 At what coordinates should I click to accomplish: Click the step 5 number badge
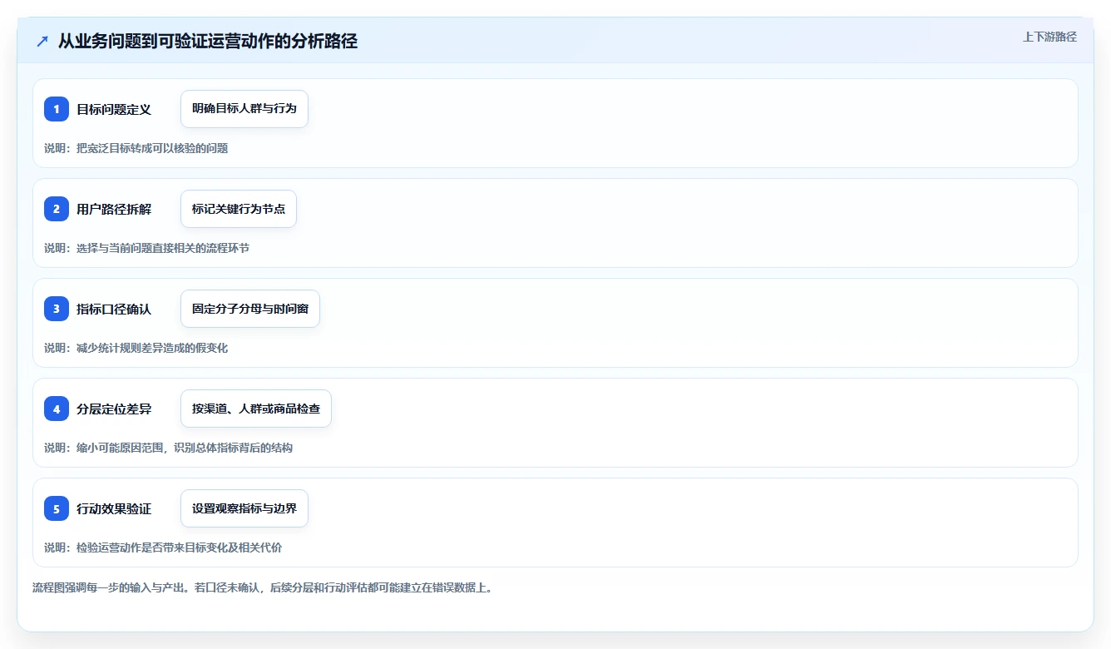coord(57,508)
